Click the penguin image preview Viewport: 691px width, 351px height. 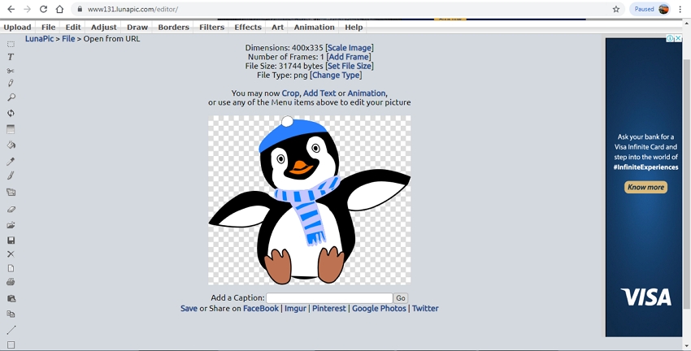click(309, 200)
